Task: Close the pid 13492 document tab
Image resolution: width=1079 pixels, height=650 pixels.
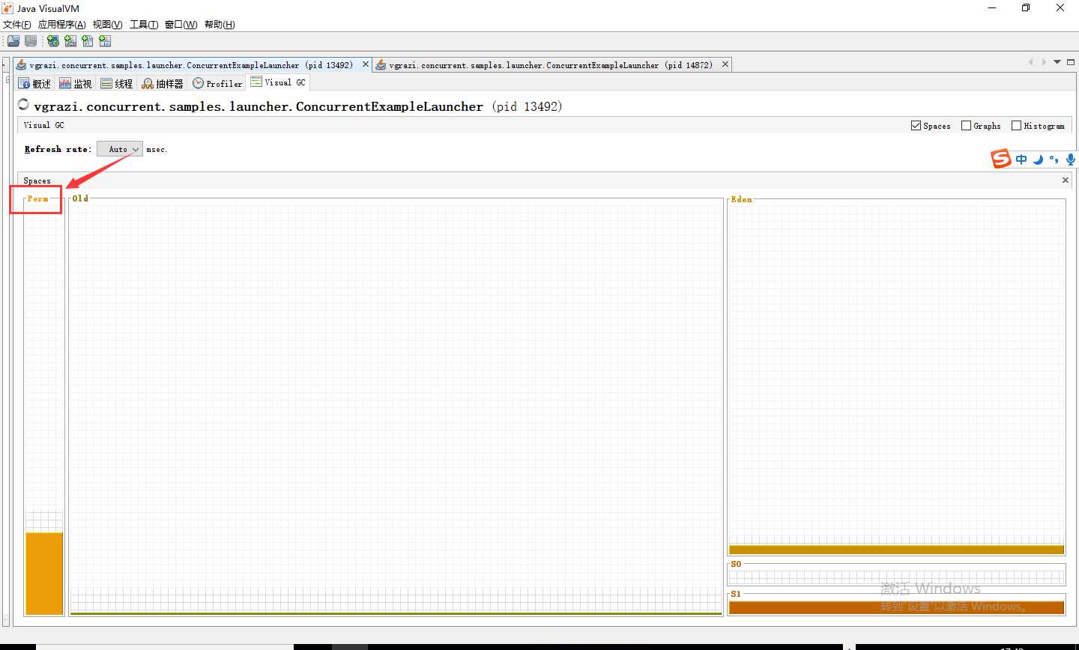Action: point(366,64)
